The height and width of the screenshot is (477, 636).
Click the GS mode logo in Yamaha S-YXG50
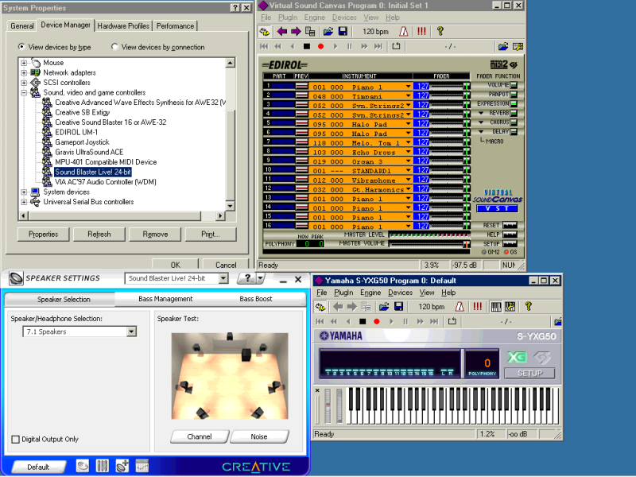tap(542, 357)
